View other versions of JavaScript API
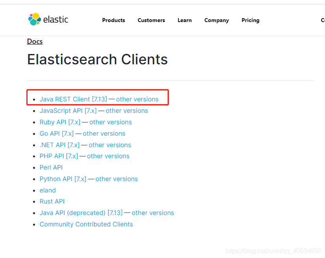The width and height of the screenshot is (325, 258). tap(127, 110)
